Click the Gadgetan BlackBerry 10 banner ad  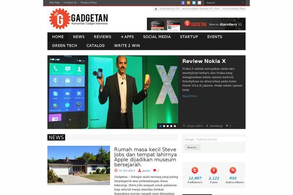coord(196,24)
